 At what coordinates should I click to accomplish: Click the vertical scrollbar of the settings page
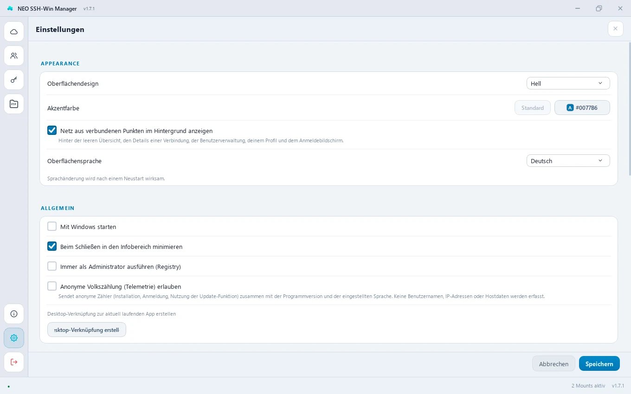pyautogui.click(x=629, y=109)
